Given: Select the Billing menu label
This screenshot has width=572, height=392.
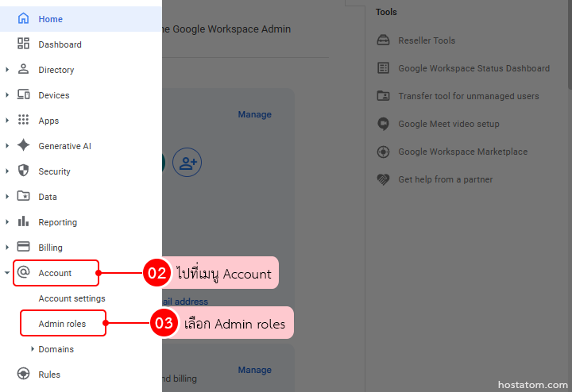Looking at the screenshot, I should 50,248.
